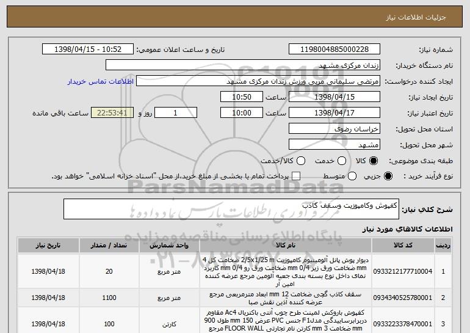Select the خدمت radio button
Viewport: 470px width, 333px height.
pyautogui.click(x=342, y=161)
